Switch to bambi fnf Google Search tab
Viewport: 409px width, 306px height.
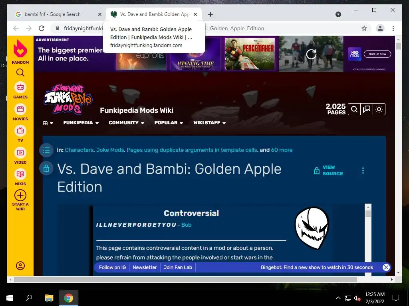[x=57, y=14]
